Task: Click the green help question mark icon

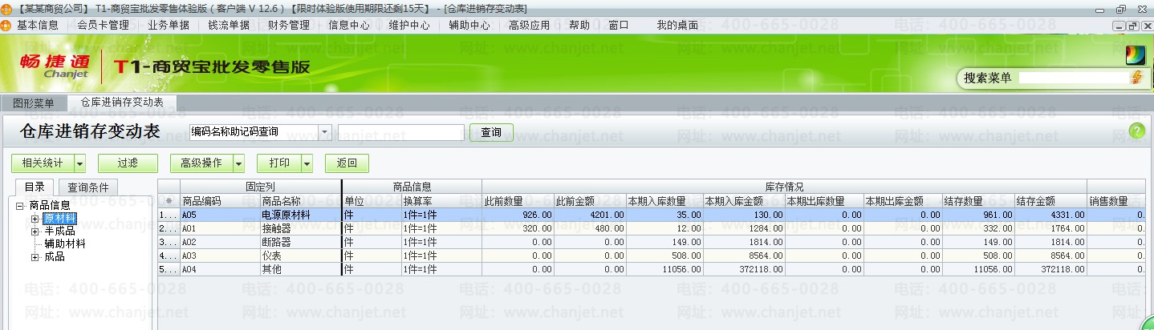Action: tap(1136, 131)
